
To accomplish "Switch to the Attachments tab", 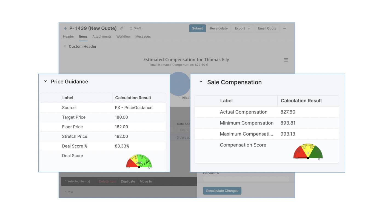I will (x=102, y=36).
